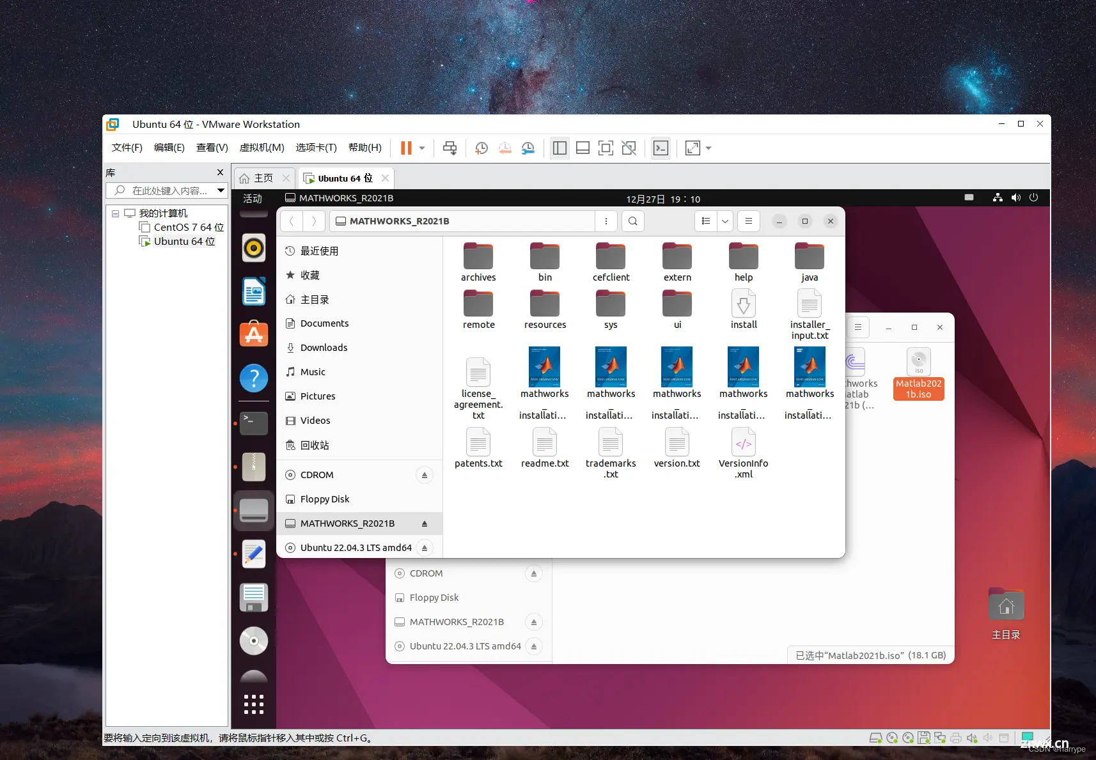Viewport: 1096px width, 760px height.
Task: Open the 虚拟机(M) menu
Action: point(262,148)
